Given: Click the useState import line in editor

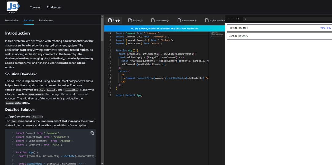Looking at the screenshot, I should point(139,44).
